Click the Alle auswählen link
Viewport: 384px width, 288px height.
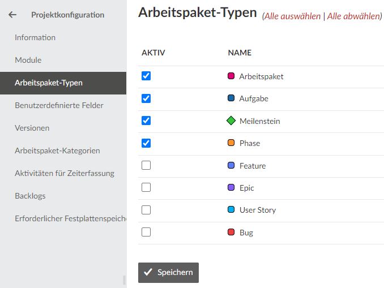tap(292, 16)
